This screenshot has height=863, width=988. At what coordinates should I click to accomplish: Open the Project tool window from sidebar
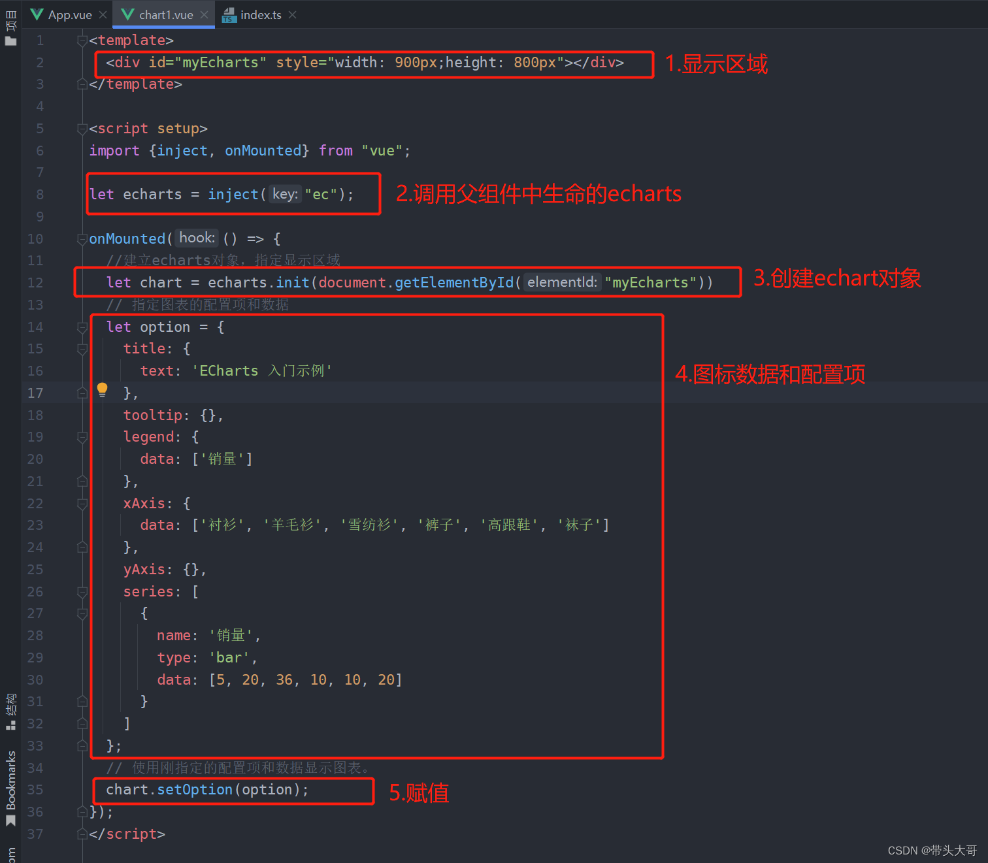coord(10,28)
